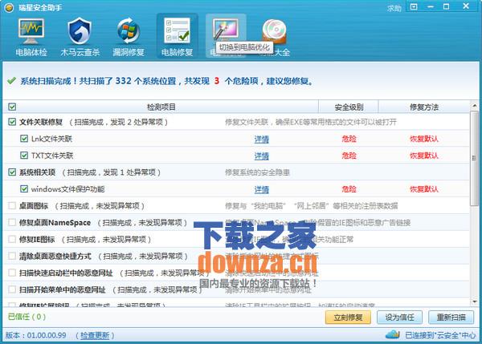
Task: Open 详情 link for windows文件保护功能
Action: coord(262,189)
